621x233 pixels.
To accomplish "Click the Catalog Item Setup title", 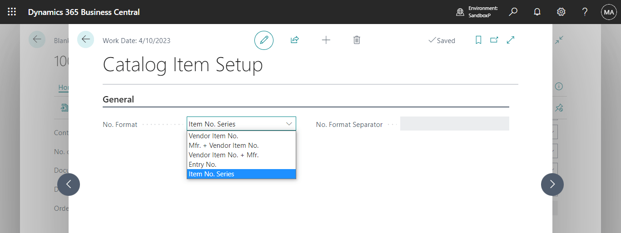I will coord(183,64).
